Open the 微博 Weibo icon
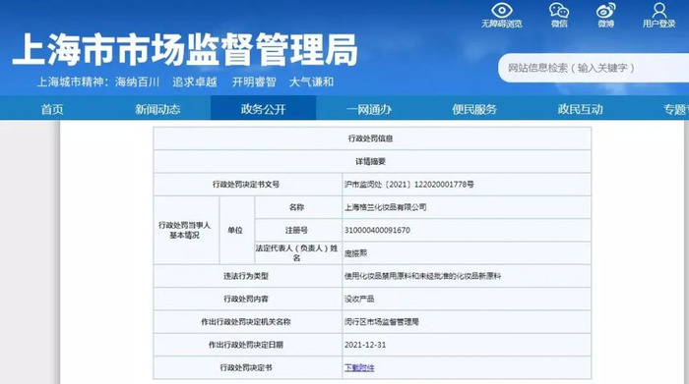 605,11
